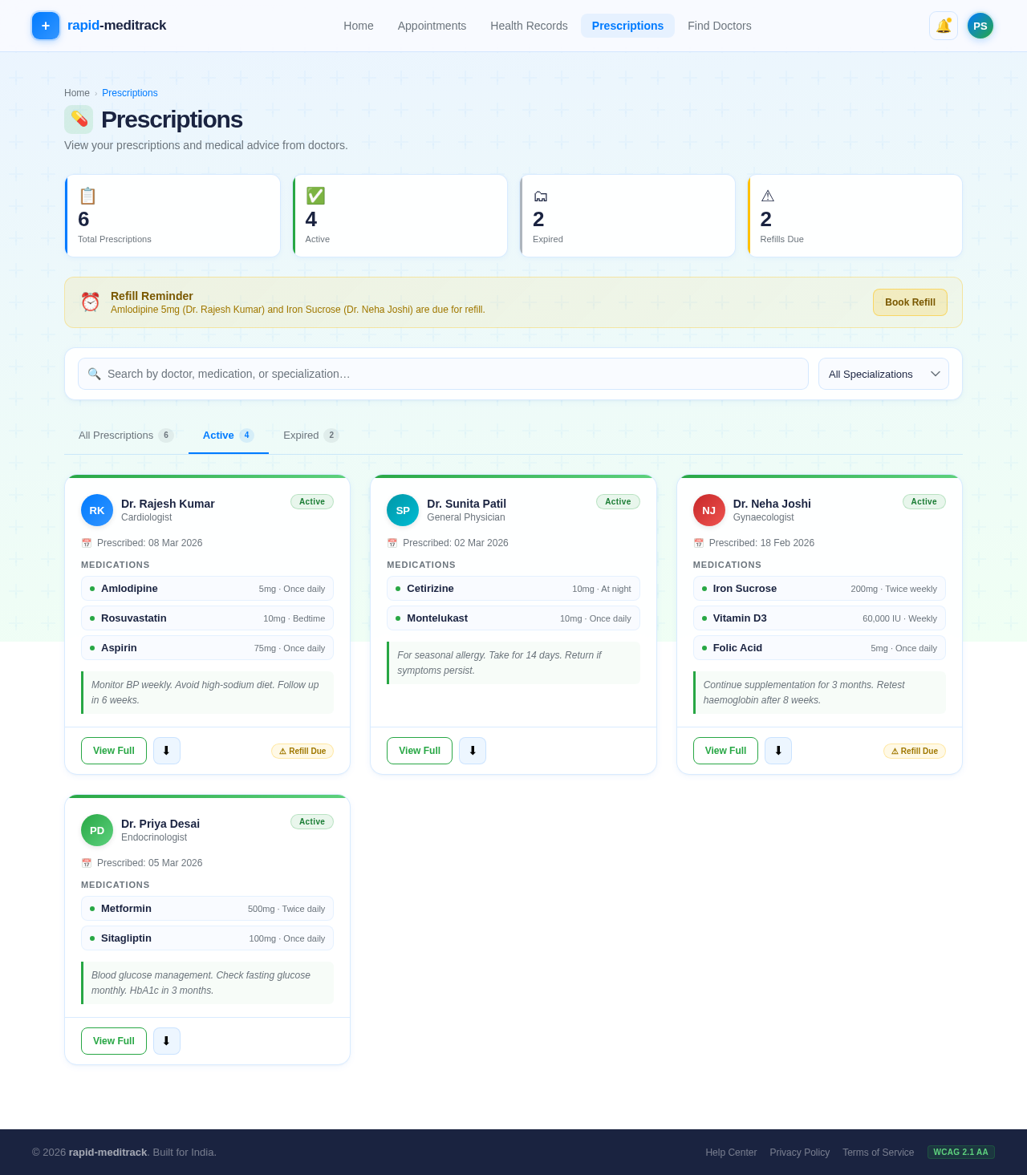Open the Privacy Policy link

799,1152
